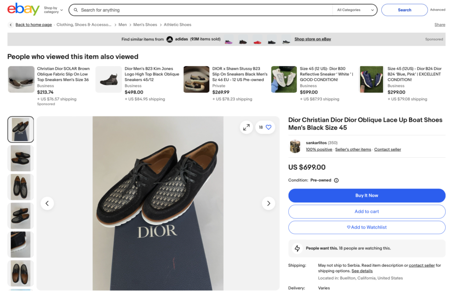Click the Condition info icon
This screenshot has width=471, height=293.
[x=336, y=180]
